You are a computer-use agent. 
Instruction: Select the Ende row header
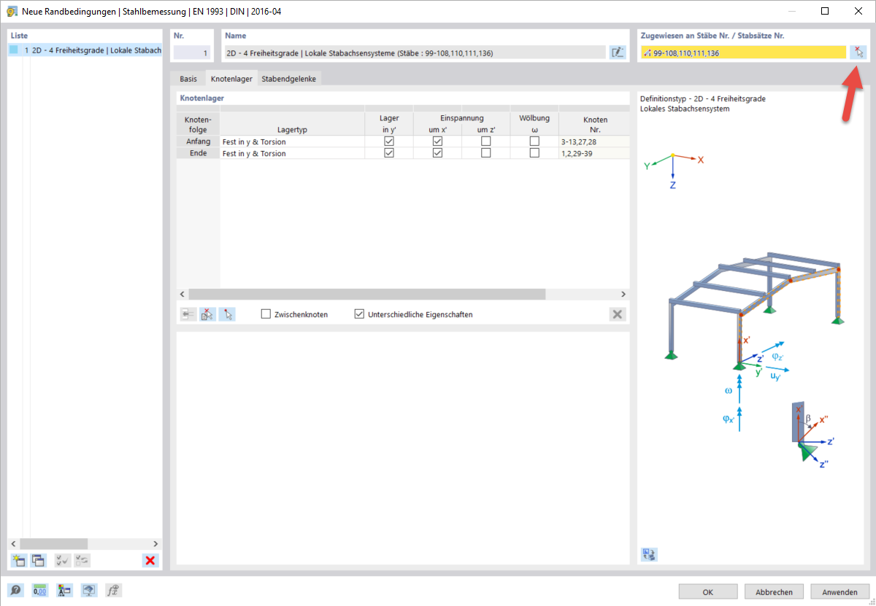(199, 153)
